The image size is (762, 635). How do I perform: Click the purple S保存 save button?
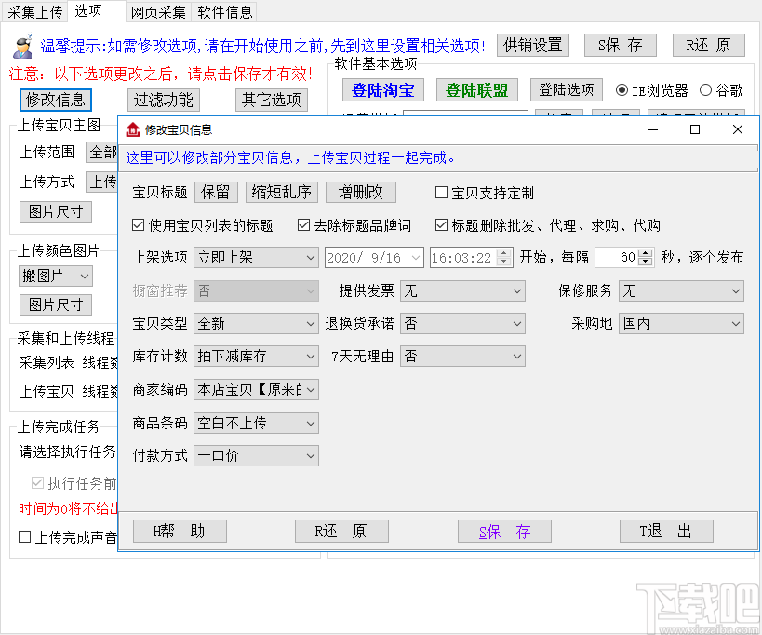click(x=504, y=531)
